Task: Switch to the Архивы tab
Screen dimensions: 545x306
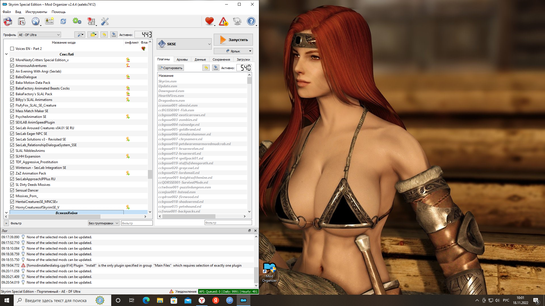Action: tap(182, 59)
